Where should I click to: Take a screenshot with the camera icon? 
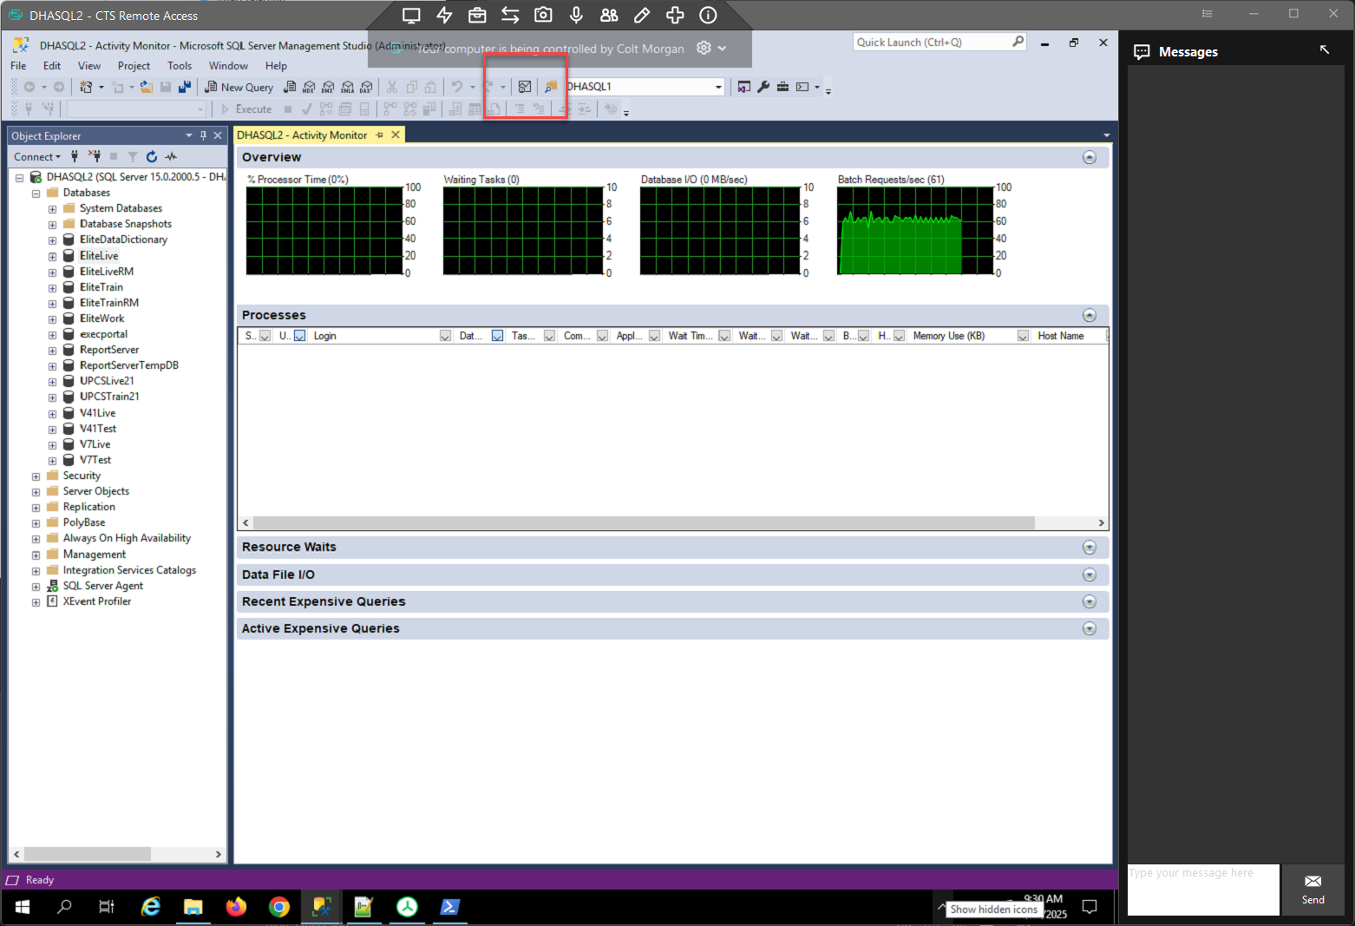[x=543, y=15]
